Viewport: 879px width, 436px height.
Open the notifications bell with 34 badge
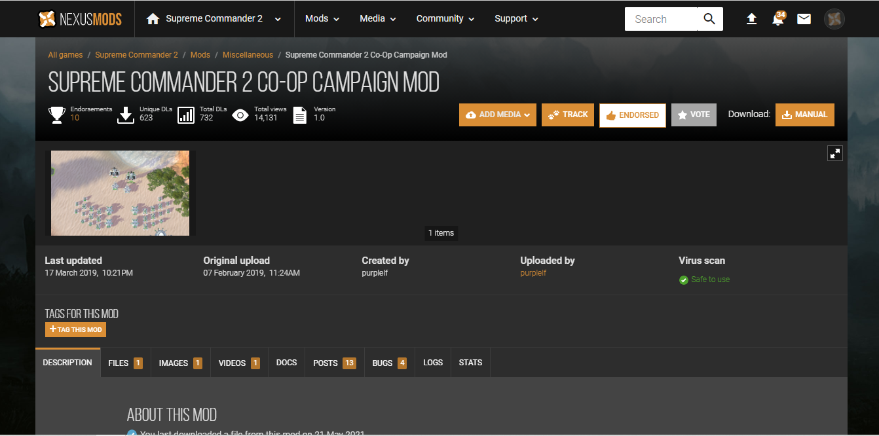pos(778,18)
